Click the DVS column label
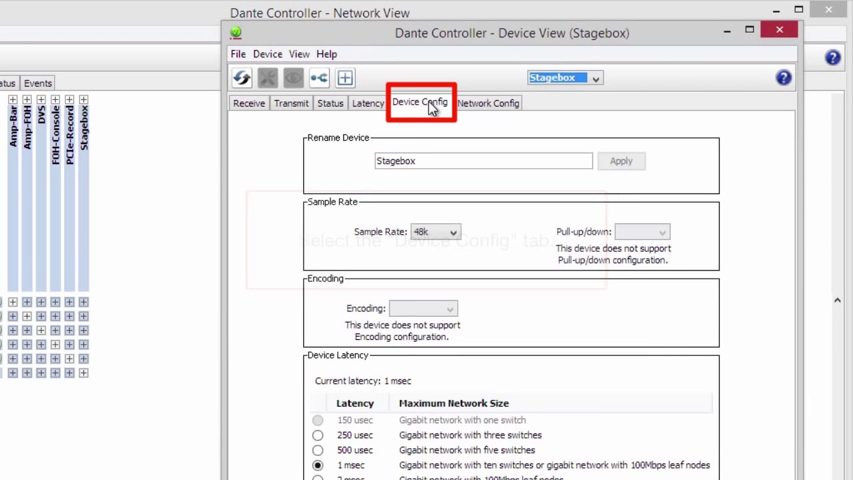 [x=41, y=115]
